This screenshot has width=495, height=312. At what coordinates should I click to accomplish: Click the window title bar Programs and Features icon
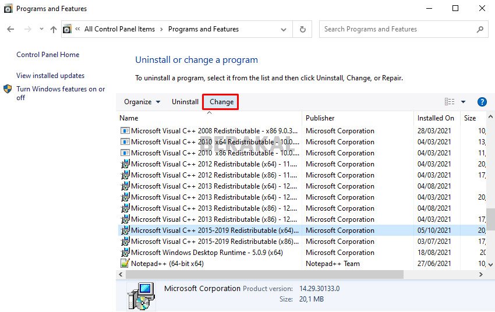(x=8, y=9)
